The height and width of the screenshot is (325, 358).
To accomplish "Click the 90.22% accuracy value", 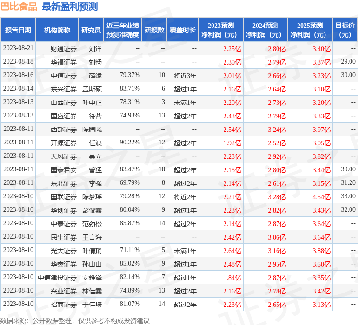I will pos(130,143).
